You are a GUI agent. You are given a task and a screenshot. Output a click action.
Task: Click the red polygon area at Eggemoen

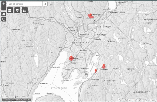pyautogui.click(x=89, y=17)
